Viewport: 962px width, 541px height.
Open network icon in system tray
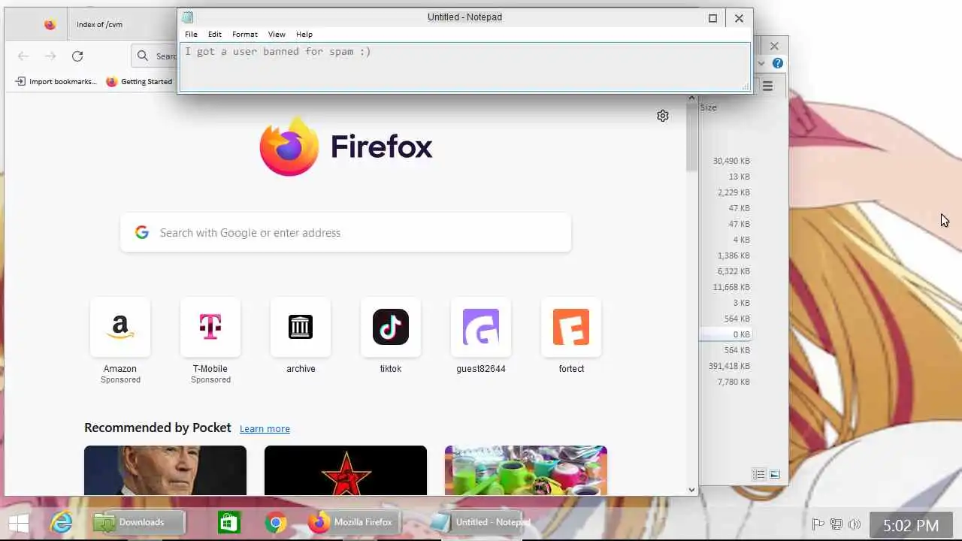coord(836,524)
